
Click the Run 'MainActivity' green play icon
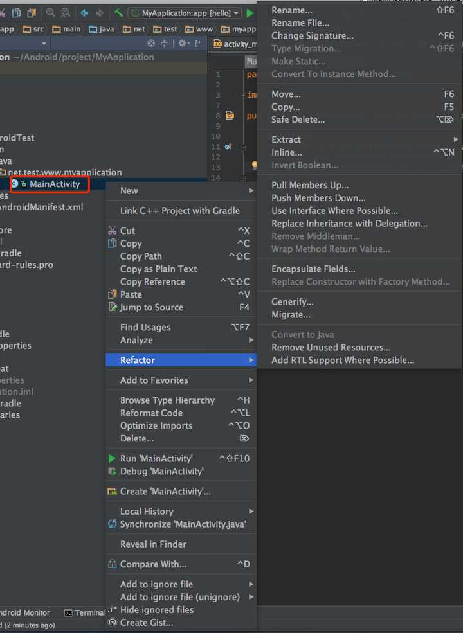(112, 459)
